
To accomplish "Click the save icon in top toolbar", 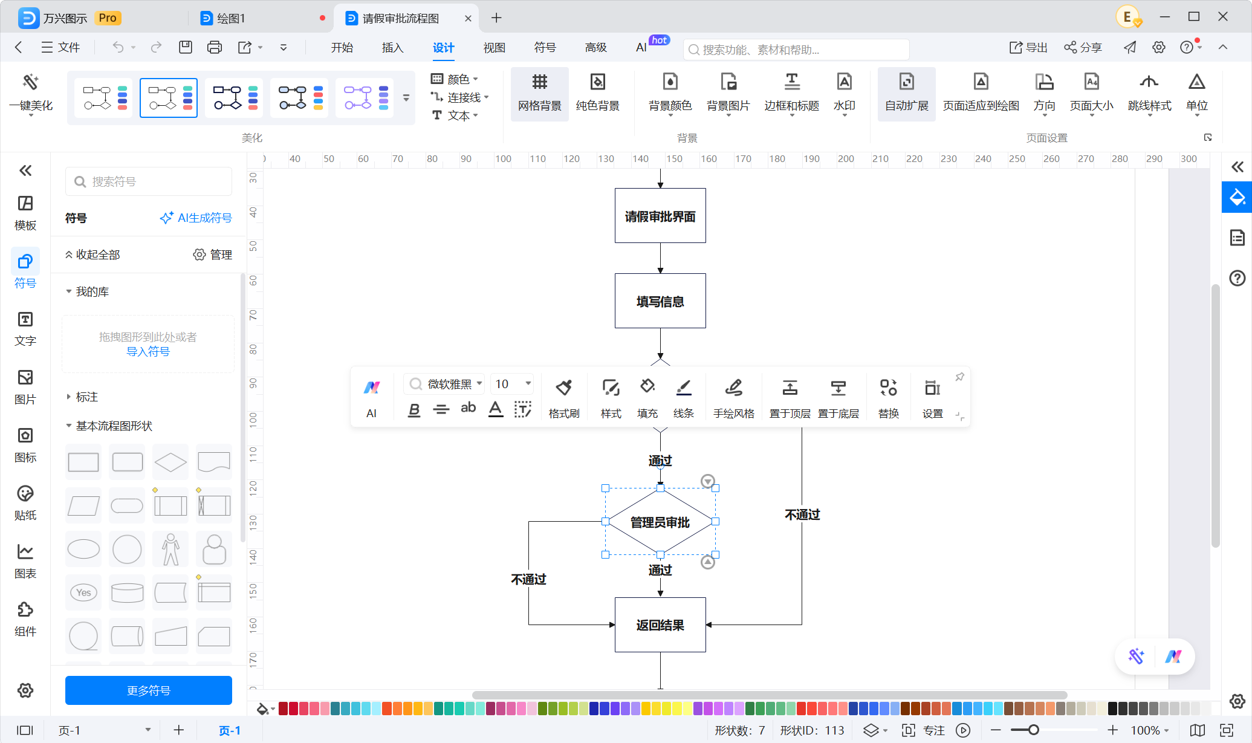I will [186, 47].
